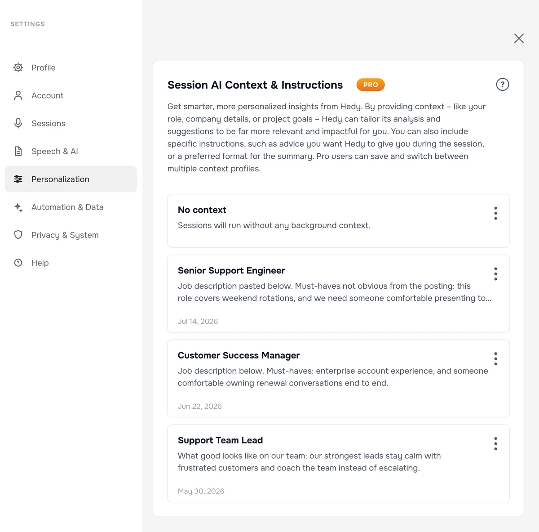This screenshot has height=532, width=539.
Task: Open options for Support Team Lead profile
Action: [x=495, y=444]
